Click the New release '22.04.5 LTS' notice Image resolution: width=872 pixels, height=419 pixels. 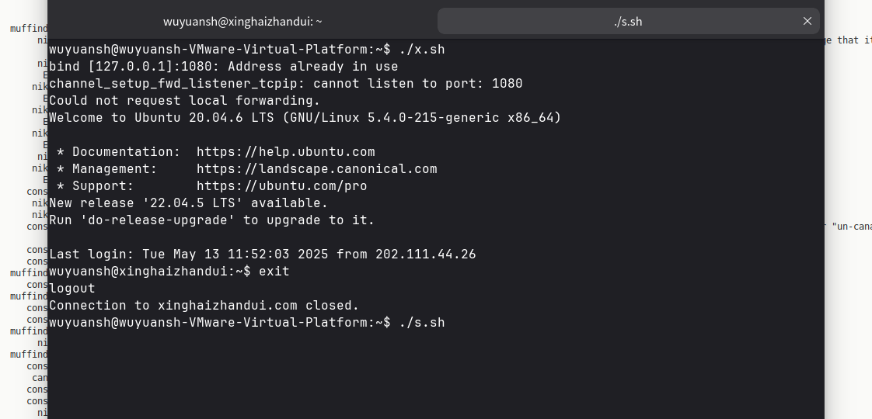pos(188,203)
